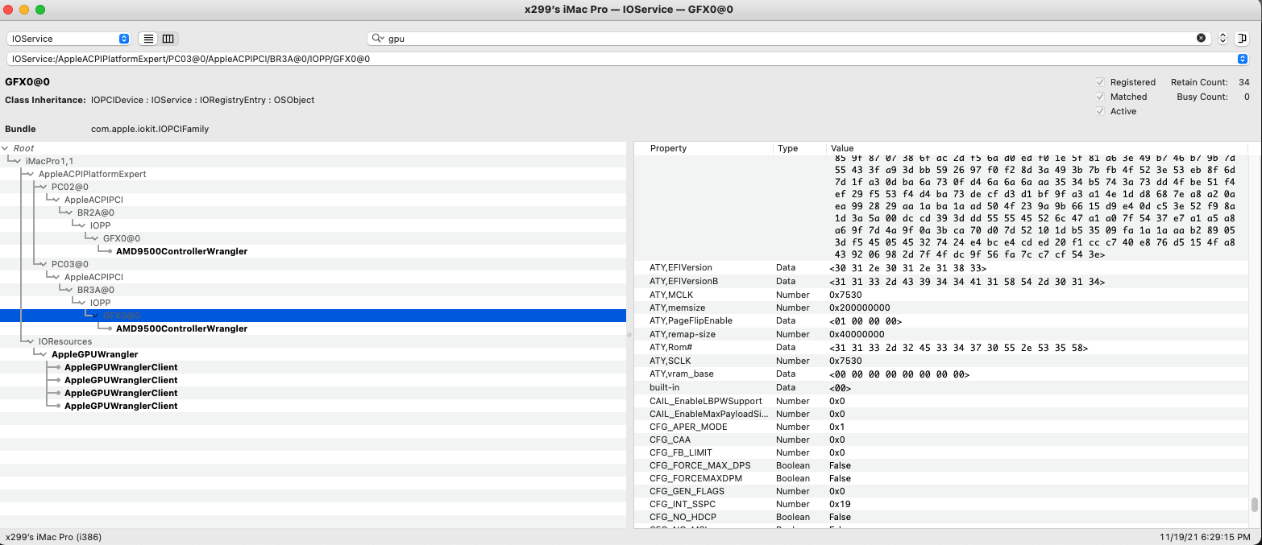
Task: Switch to the column browser view
Action: [x=168, y=39]
